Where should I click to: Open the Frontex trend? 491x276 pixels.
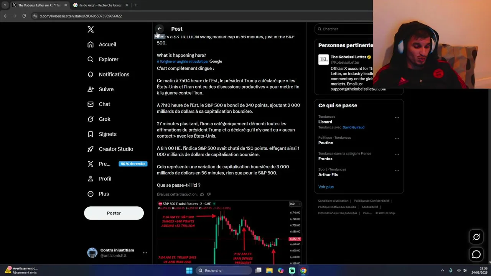pyautogui.click(x=325, y=159)
